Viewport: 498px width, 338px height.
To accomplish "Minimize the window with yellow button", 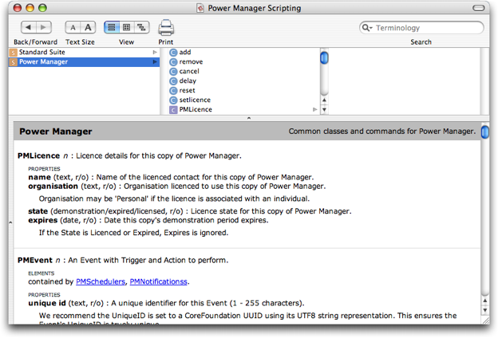I will (x=30, y=8).
